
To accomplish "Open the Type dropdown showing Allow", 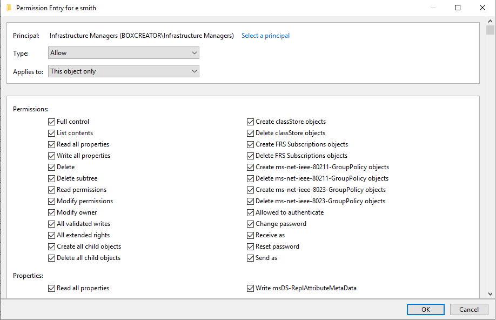I will pos(124,53).
